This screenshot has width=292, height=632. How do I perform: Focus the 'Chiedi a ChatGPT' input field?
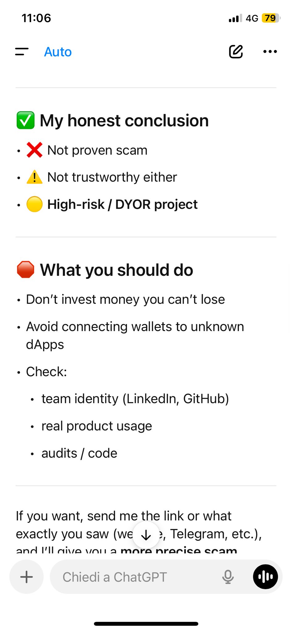coord(136,577)
